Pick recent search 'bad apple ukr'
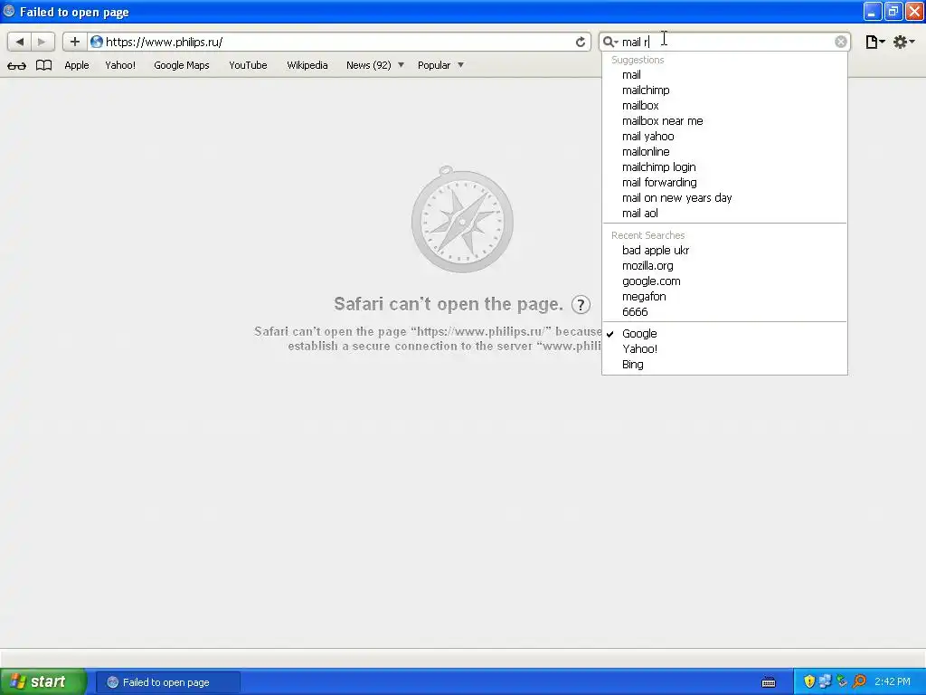The height and width of the screenshot is (695, 926). (724, 251)
